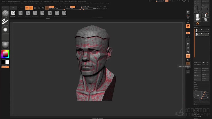Click the Gizmo 3D round icon
This screenshot has width=212, height=119.
(47, 8)
